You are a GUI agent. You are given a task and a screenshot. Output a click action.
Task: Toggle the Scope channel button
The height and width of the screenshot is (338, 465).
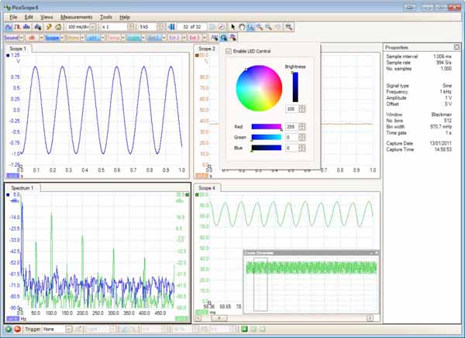[x=52, y=38]
